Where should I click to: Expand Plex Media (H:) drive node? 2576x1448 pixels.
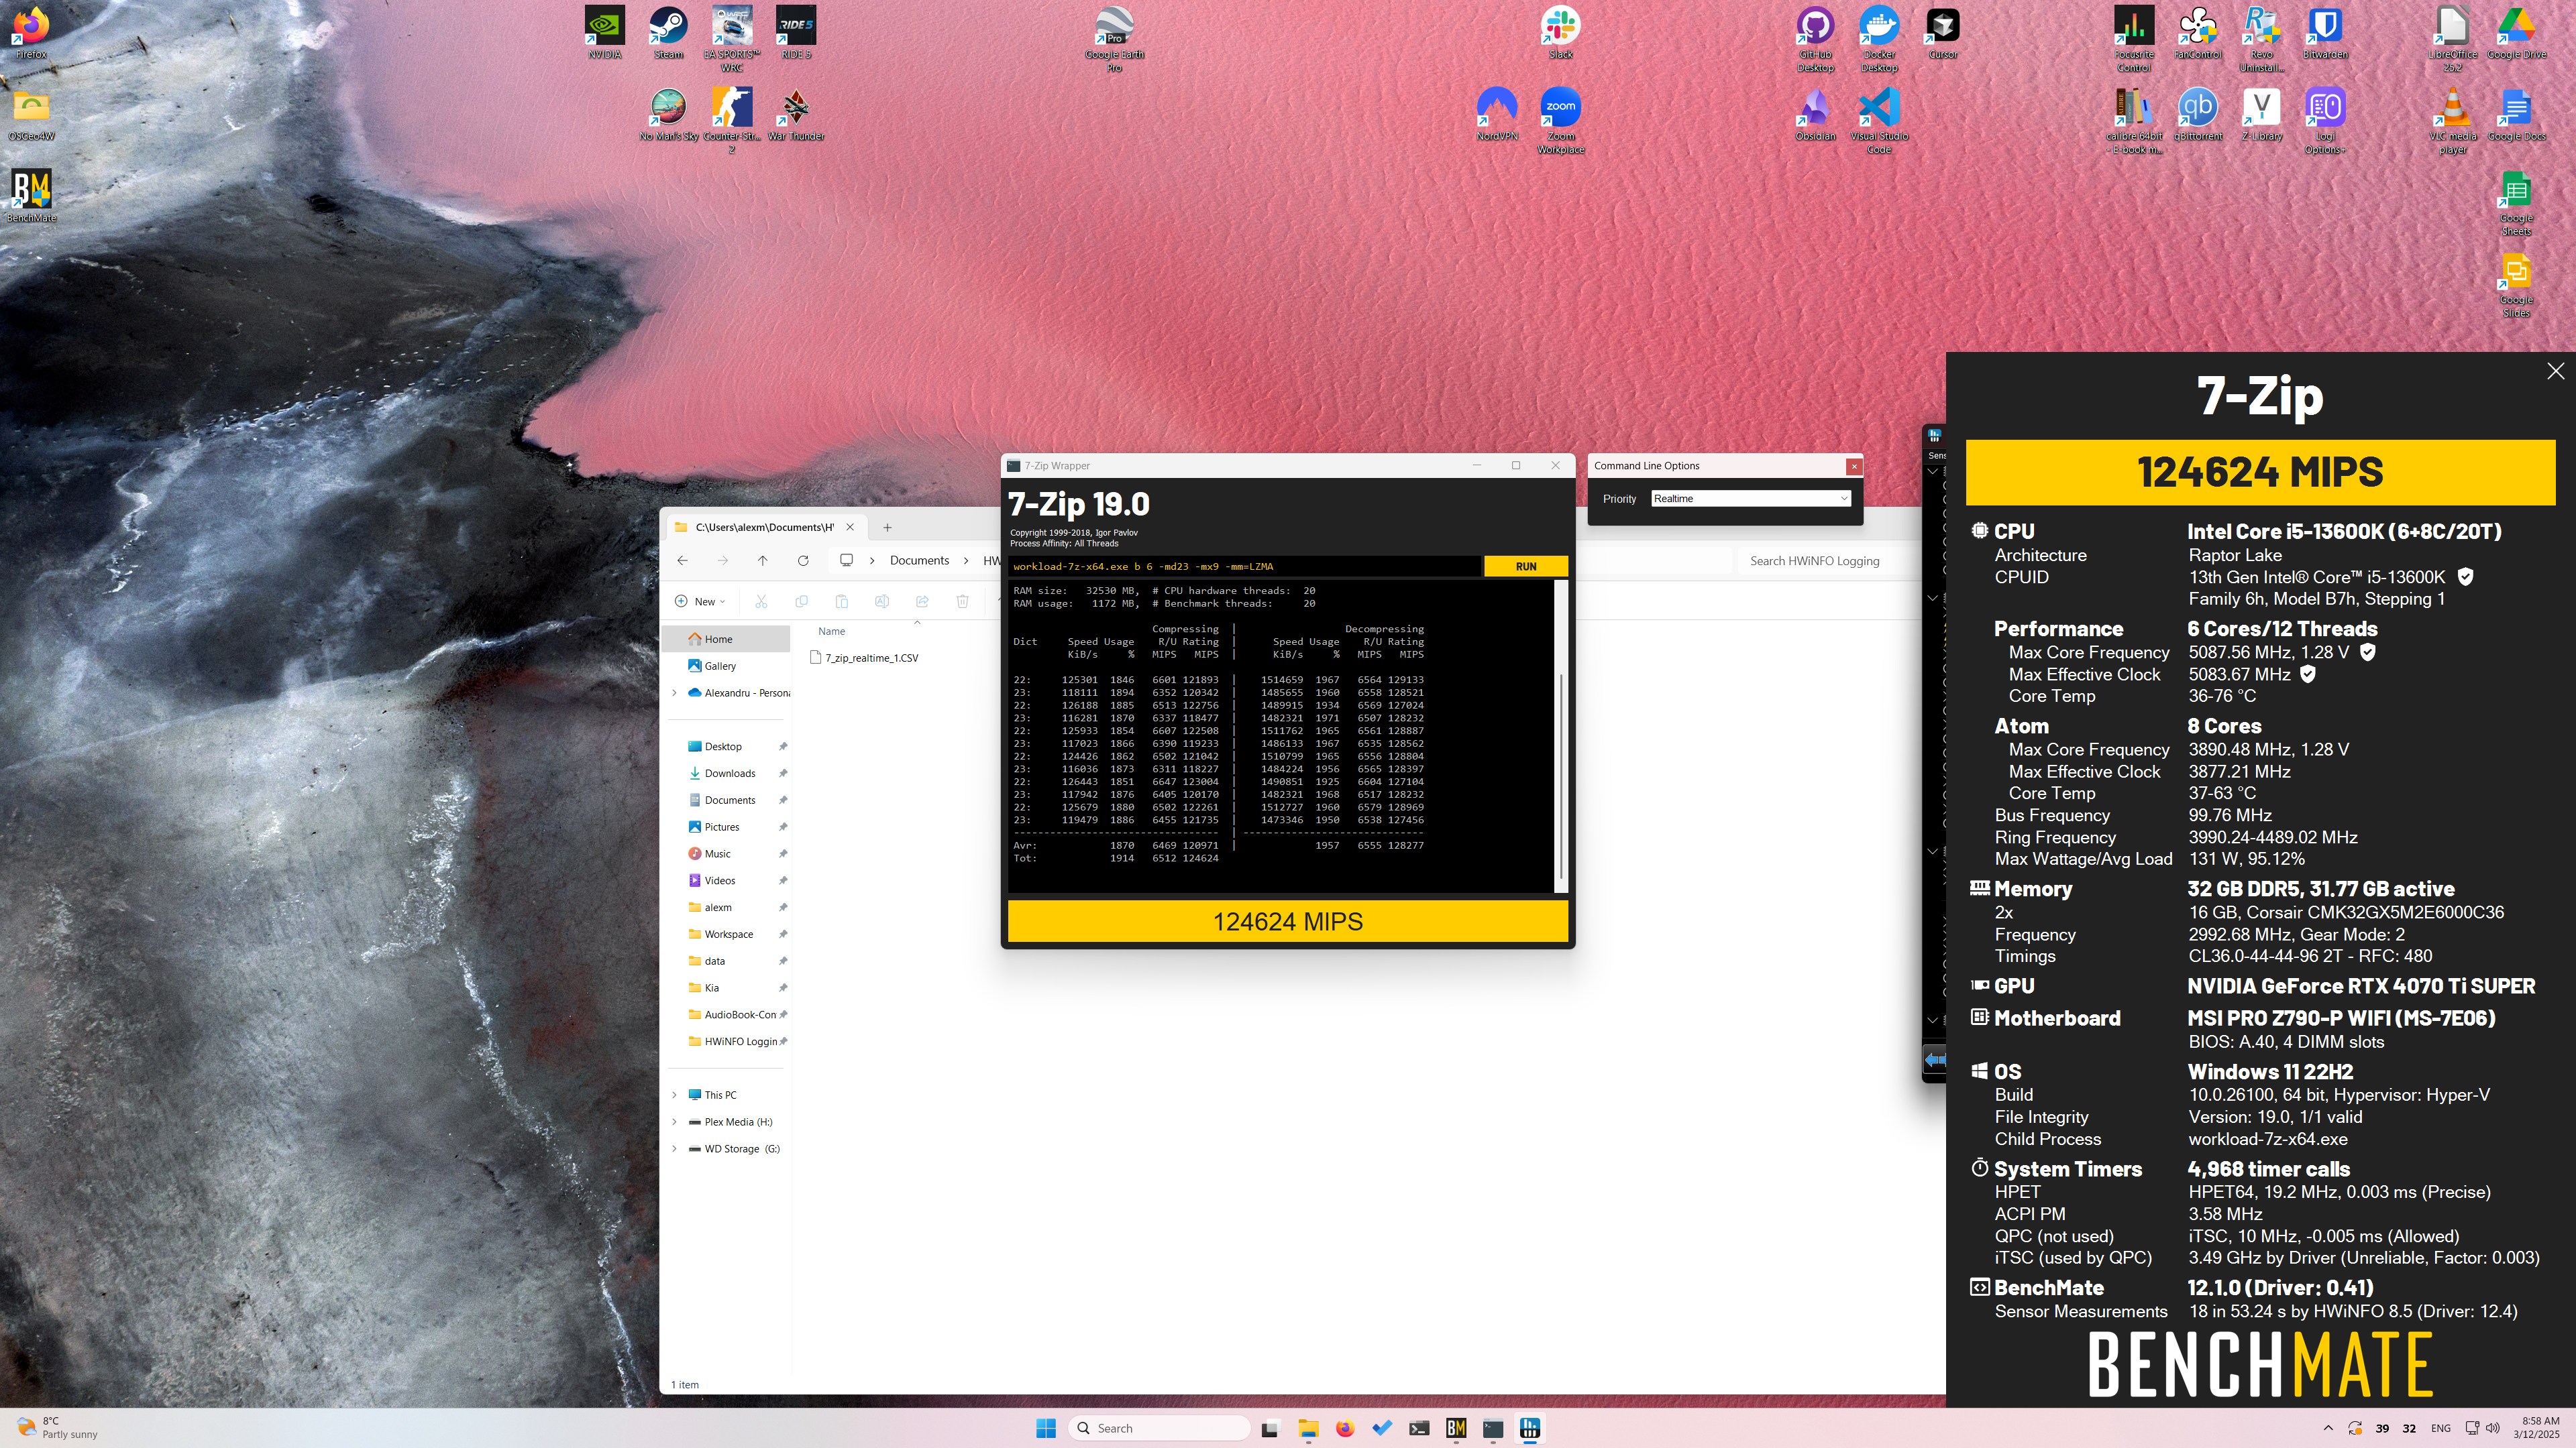pyautogui.click(x=674, y=1122)
